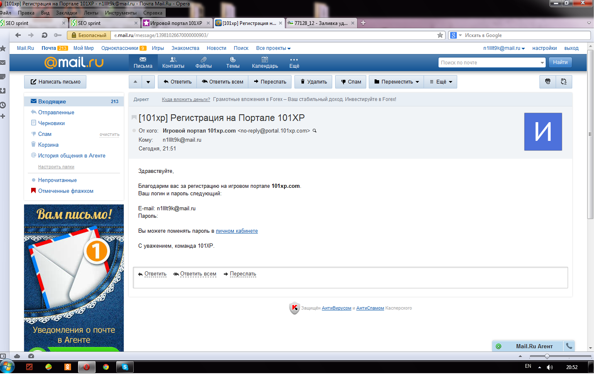Click the phone icon in Mail.Ru Агент bar
The width and height of the screenshot is (598, 374).
click(x=569, y=346)
